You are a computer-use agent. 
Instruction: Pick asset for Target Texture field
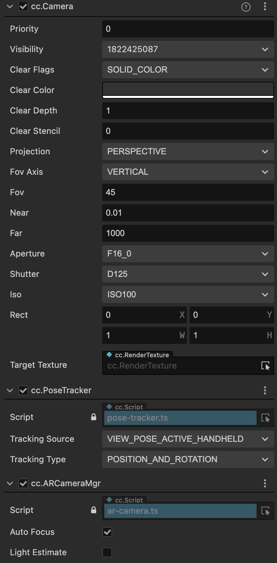pyautogui.click(x=265, y=366)
